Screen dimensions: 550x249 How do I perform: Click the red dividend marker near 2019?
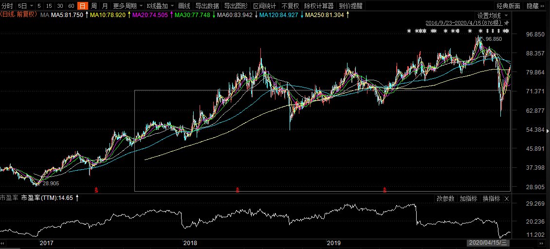(385, 190)
